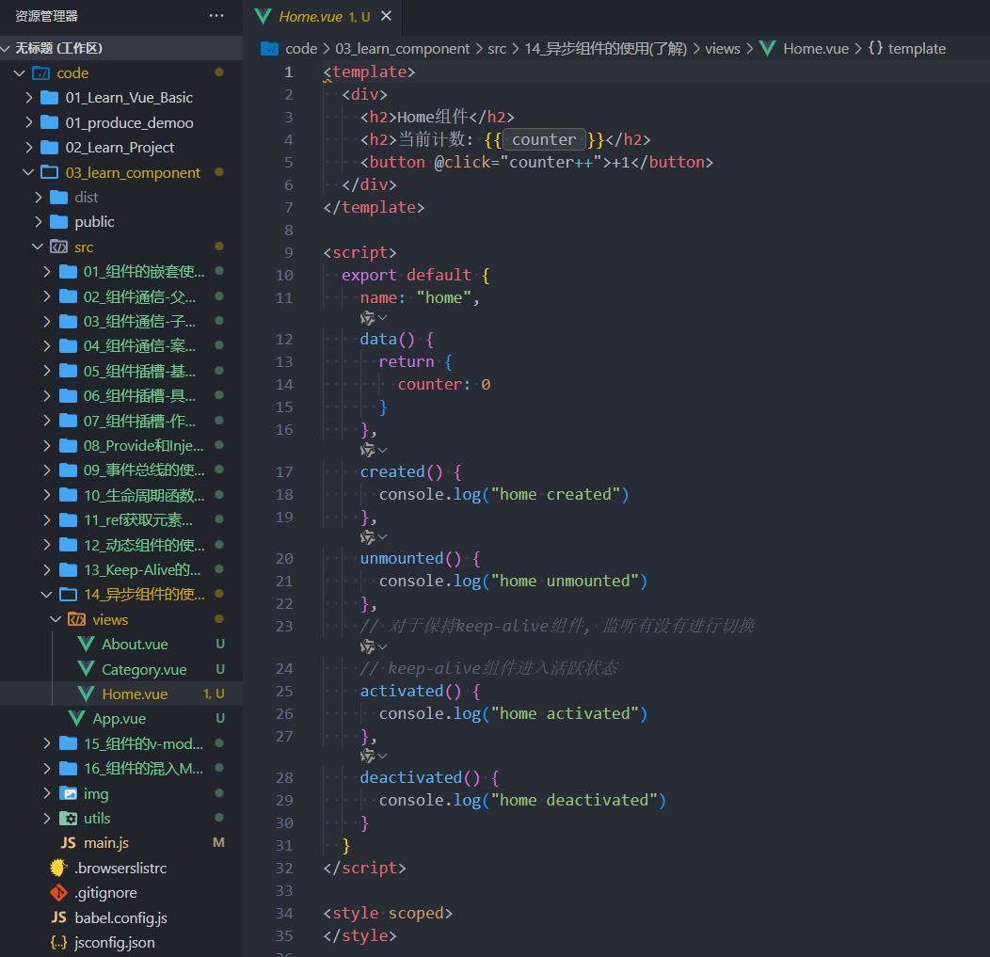Click folder icon at breadcrumb start
Viewport: 990px width, 957px height.
tap(269, 49)
